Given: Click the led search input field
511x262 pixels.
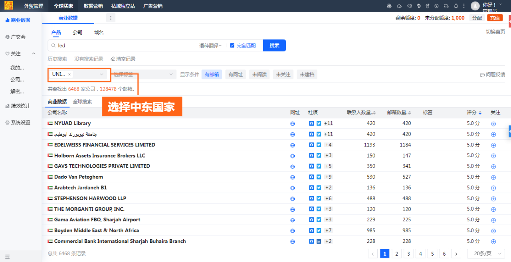Looking at the screenshot, I should (x=124, y=45).
